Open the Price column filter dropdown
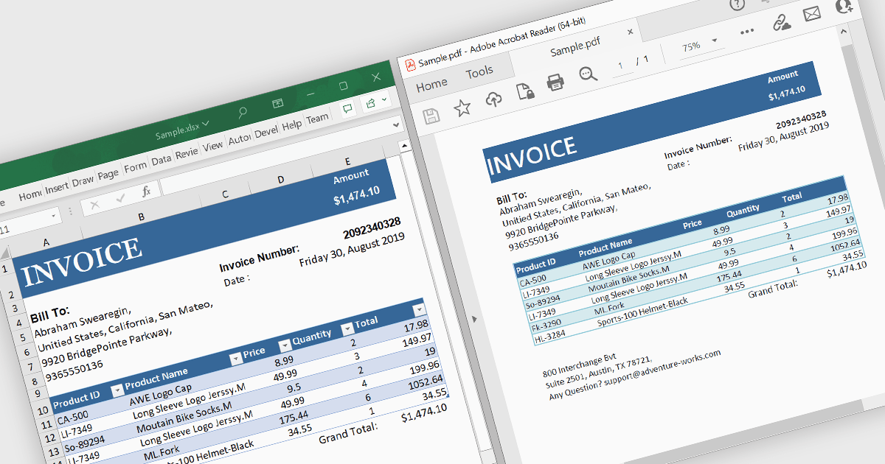 (x=285, y=345)
